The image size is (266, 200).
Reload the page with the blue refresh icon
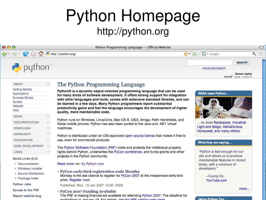(x=26, y=54)
